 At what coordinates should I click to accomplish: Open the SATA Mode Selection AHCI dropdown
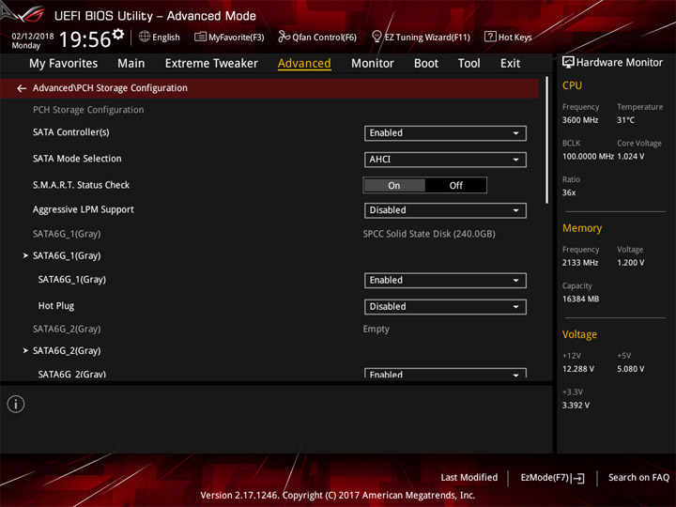[445, 160]
